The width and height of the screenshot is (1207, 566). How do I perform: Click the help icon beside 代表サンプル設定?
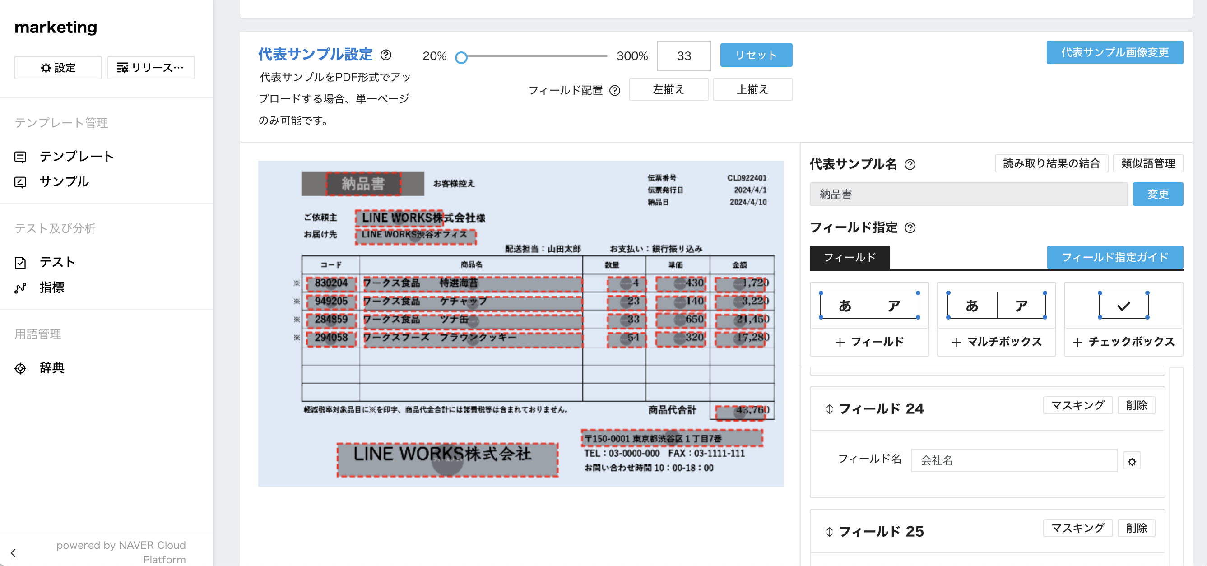[x=385, y=55]
